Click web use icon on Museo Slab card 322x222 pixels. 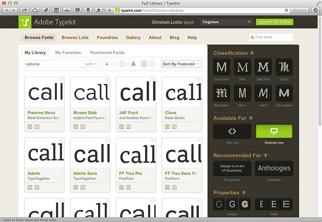tap(76, 127)
